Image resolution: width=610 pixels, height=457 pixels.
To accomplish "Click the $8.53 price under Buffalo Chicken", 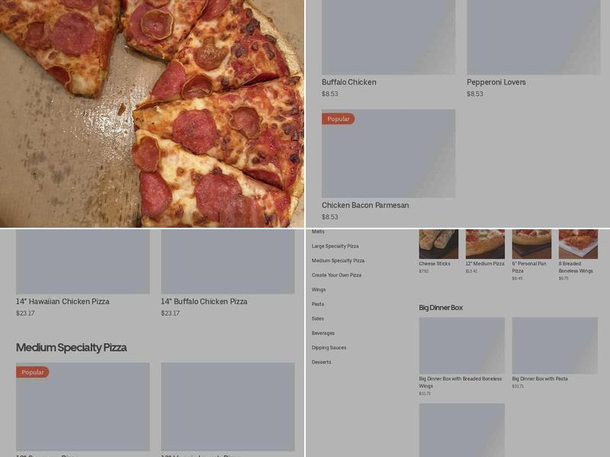I will pos(330,94).
